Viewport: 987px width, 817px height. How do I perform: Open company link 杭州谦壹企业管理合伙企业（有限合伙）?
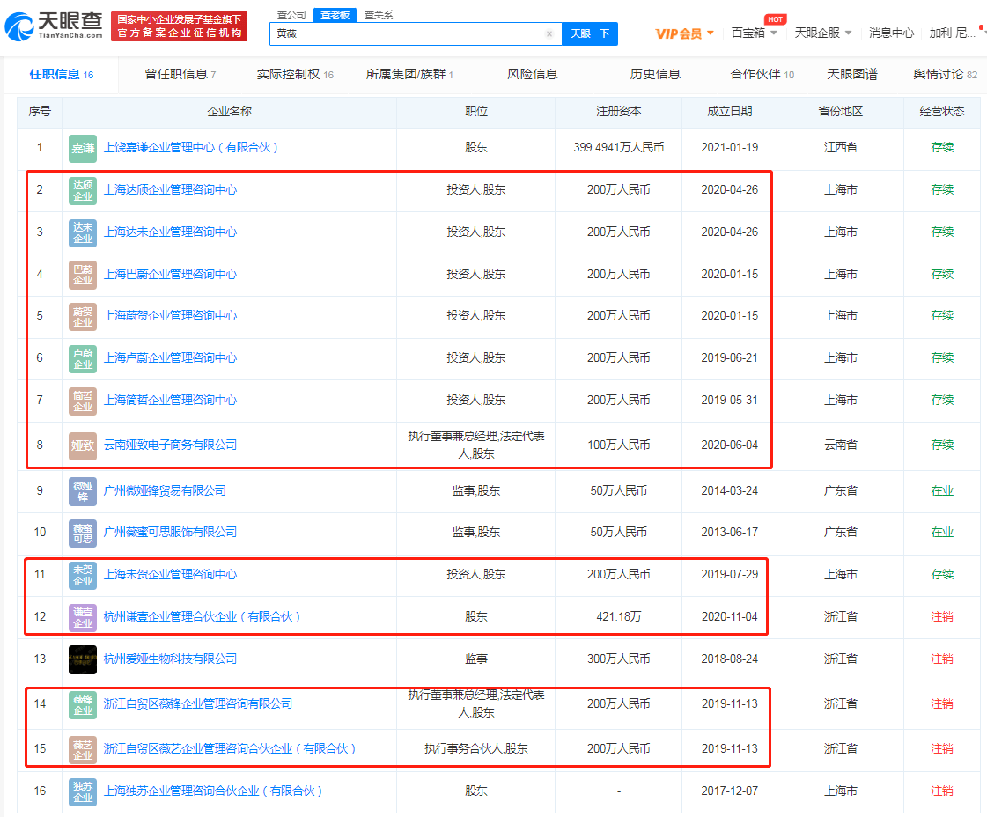point(202,617)
